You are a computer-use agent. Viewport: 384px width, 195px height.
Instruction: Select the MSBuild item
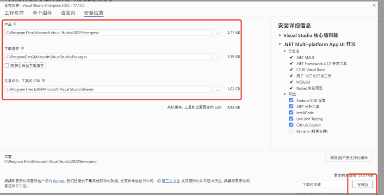(x=303, y=82)
